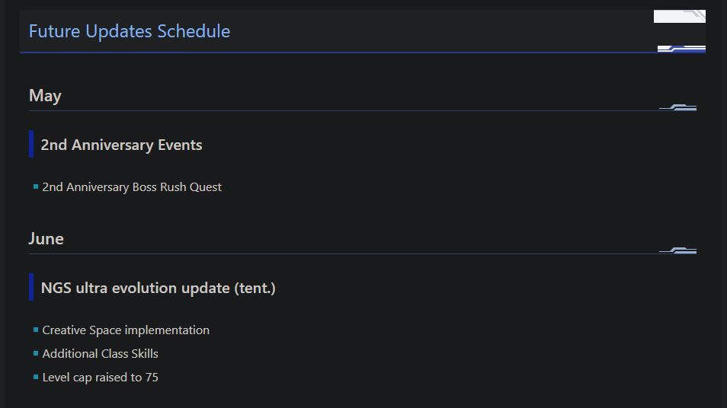
Task: Open the Creative Space implementation item
Action: [x=126, y=330]
